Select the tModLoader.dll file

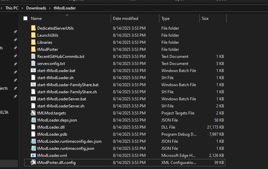(50, 127)
